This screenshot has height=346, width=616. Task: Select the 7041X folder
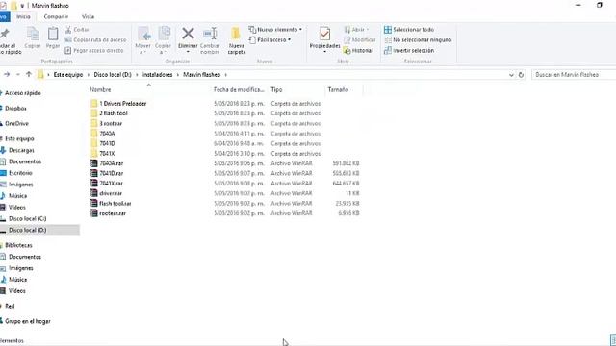107,154
